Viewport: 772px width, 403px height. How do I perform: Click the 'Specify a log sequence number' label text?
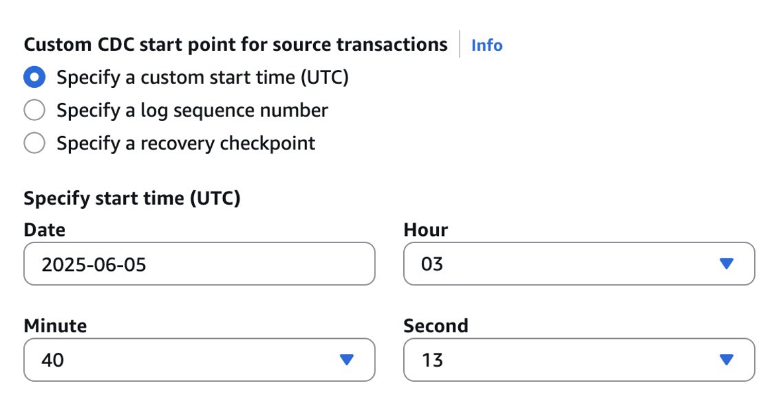(192, 110)
